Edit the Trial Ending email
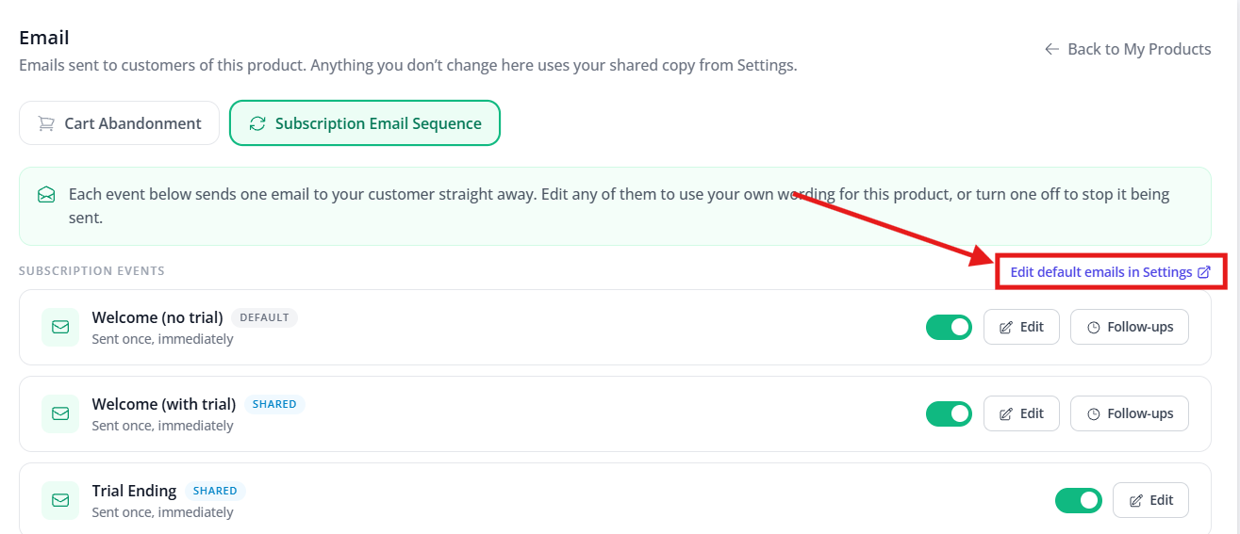Screen dimensions: 1240x534 point(1150,500)
